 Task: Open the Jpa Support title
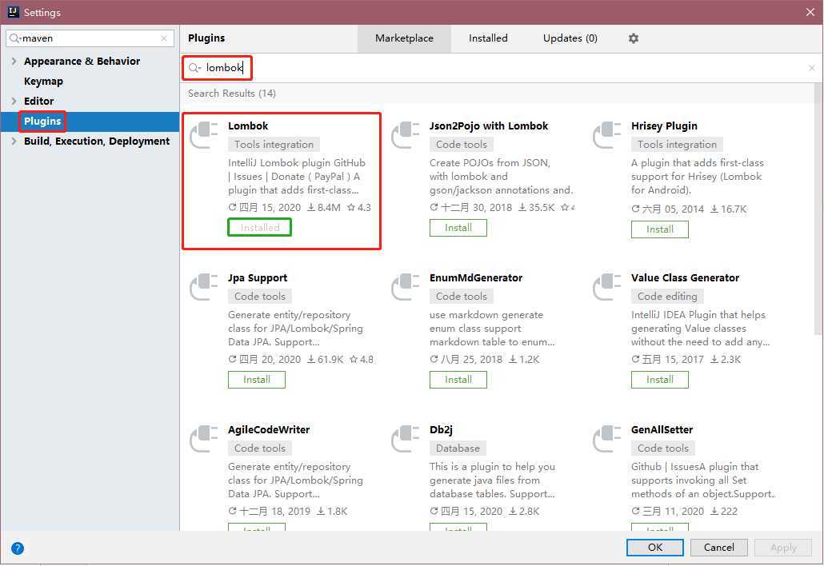pos(258,277)
